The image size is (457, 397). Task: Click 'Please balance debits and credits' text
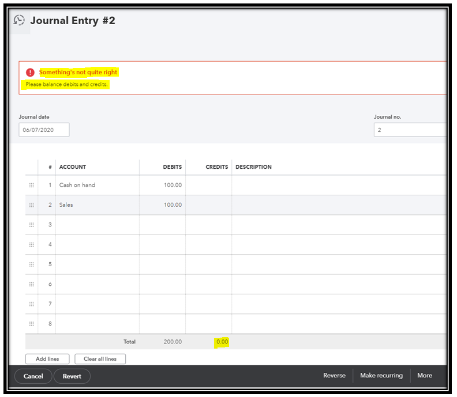66,84
